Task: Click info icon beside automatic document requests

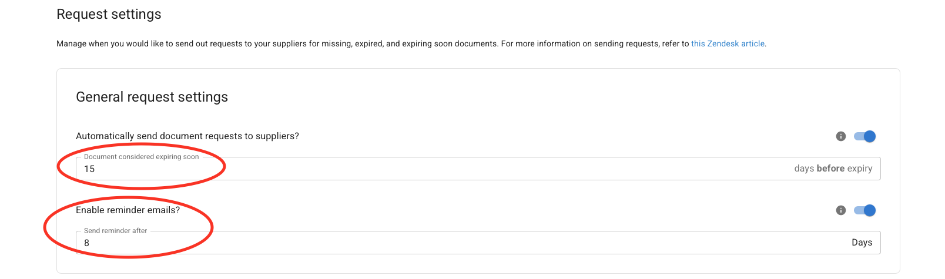Action: [840, 136]
